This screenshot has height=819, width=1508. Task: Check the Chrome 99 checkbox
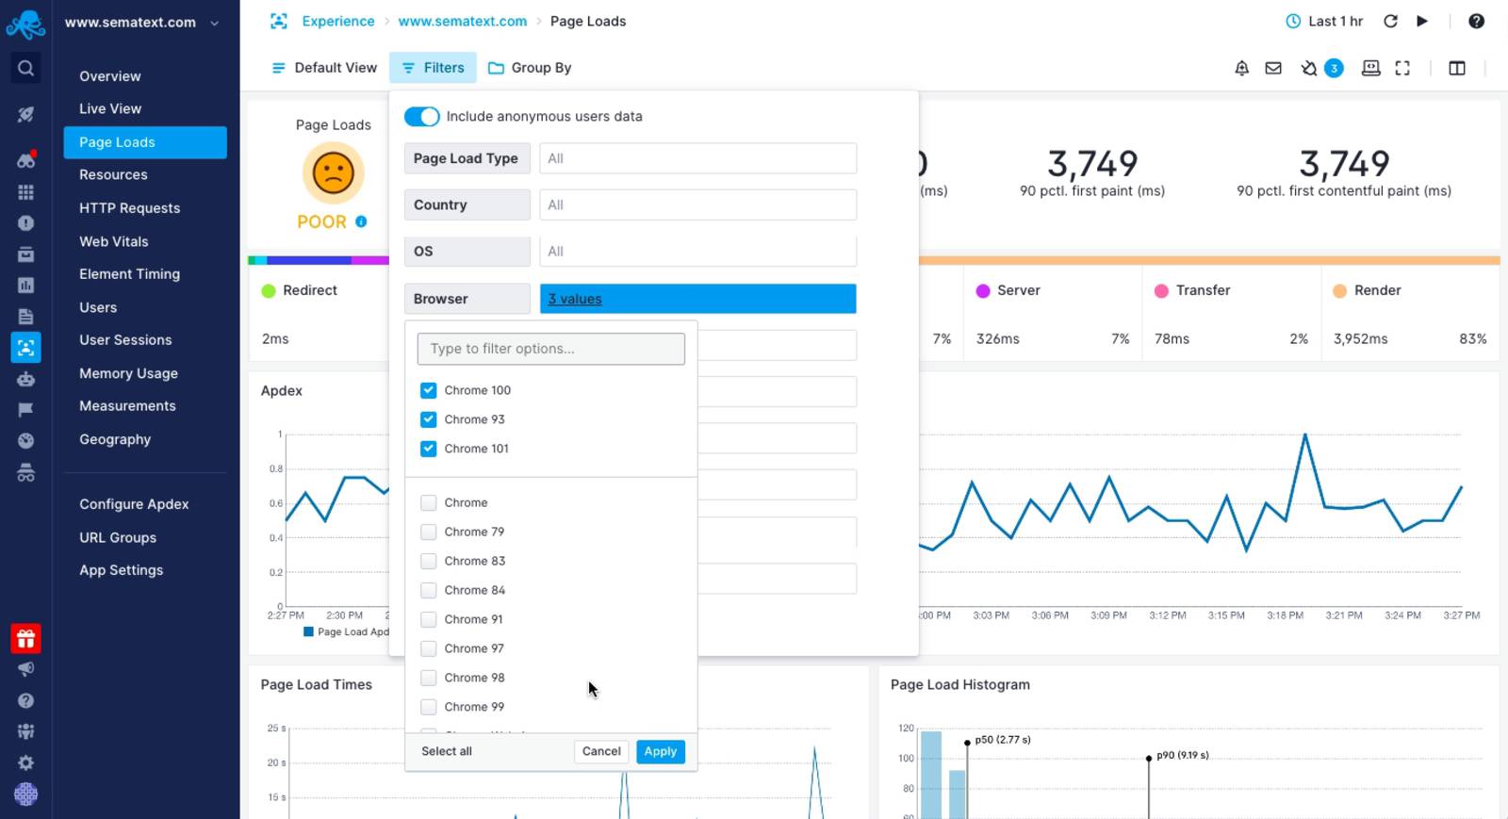point(429,708)
